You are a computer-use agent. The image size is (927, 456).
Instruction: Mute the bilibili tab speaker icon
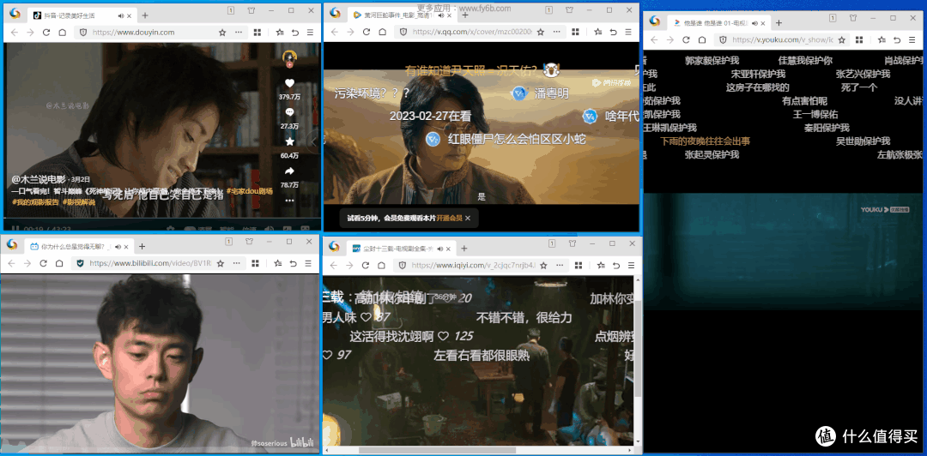118,246
